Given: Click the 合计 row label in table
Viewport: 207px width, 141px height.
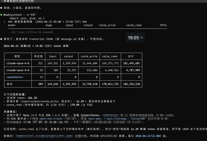Looking at the screenshot, I should click(x=10, y=84).
